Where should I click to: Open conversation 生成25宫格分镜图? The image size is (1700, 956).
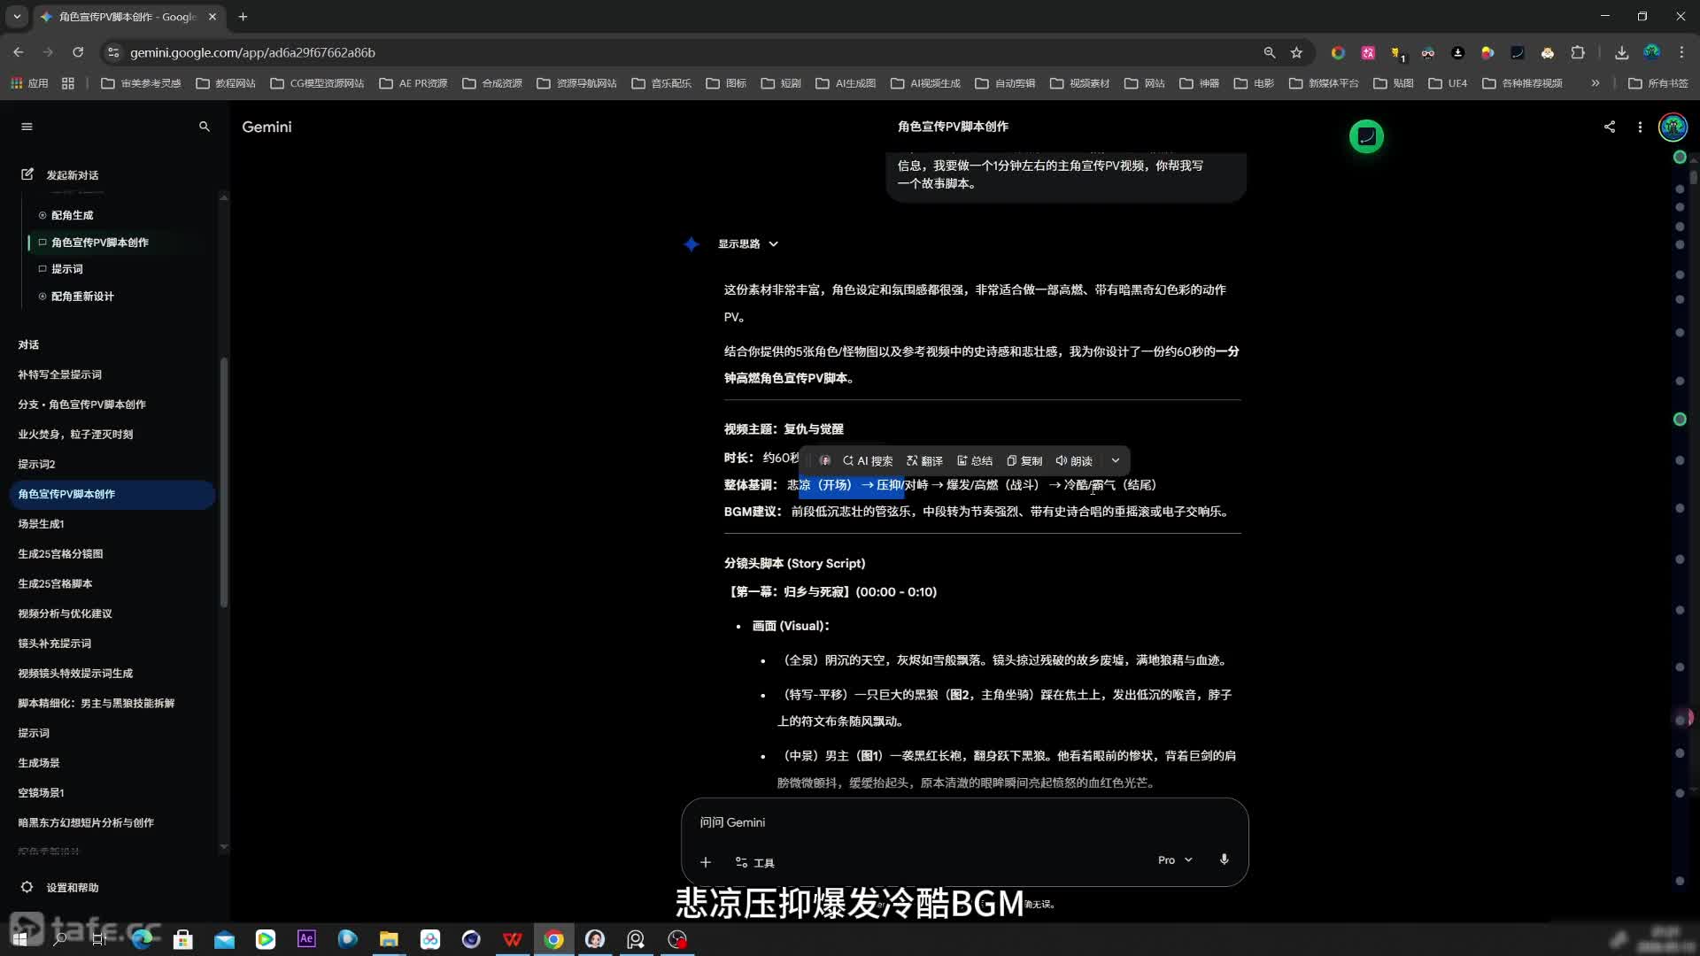click(61, 554)
